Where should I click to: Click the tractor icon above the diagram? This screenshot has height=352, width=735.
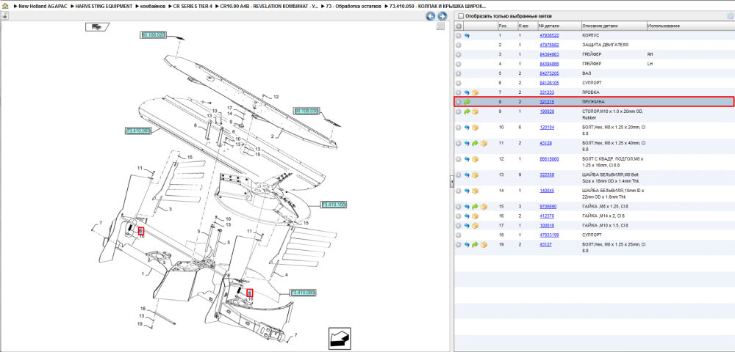(97, 27)
